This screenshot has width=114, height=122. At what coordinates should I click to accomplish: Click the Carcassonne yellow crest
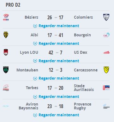click(x=106, y=70)
